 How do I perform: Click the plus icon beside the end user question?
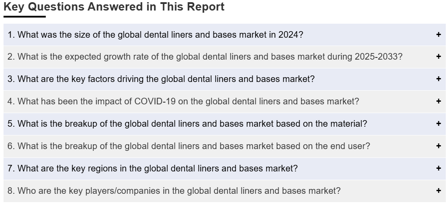[x=439, y=146]
